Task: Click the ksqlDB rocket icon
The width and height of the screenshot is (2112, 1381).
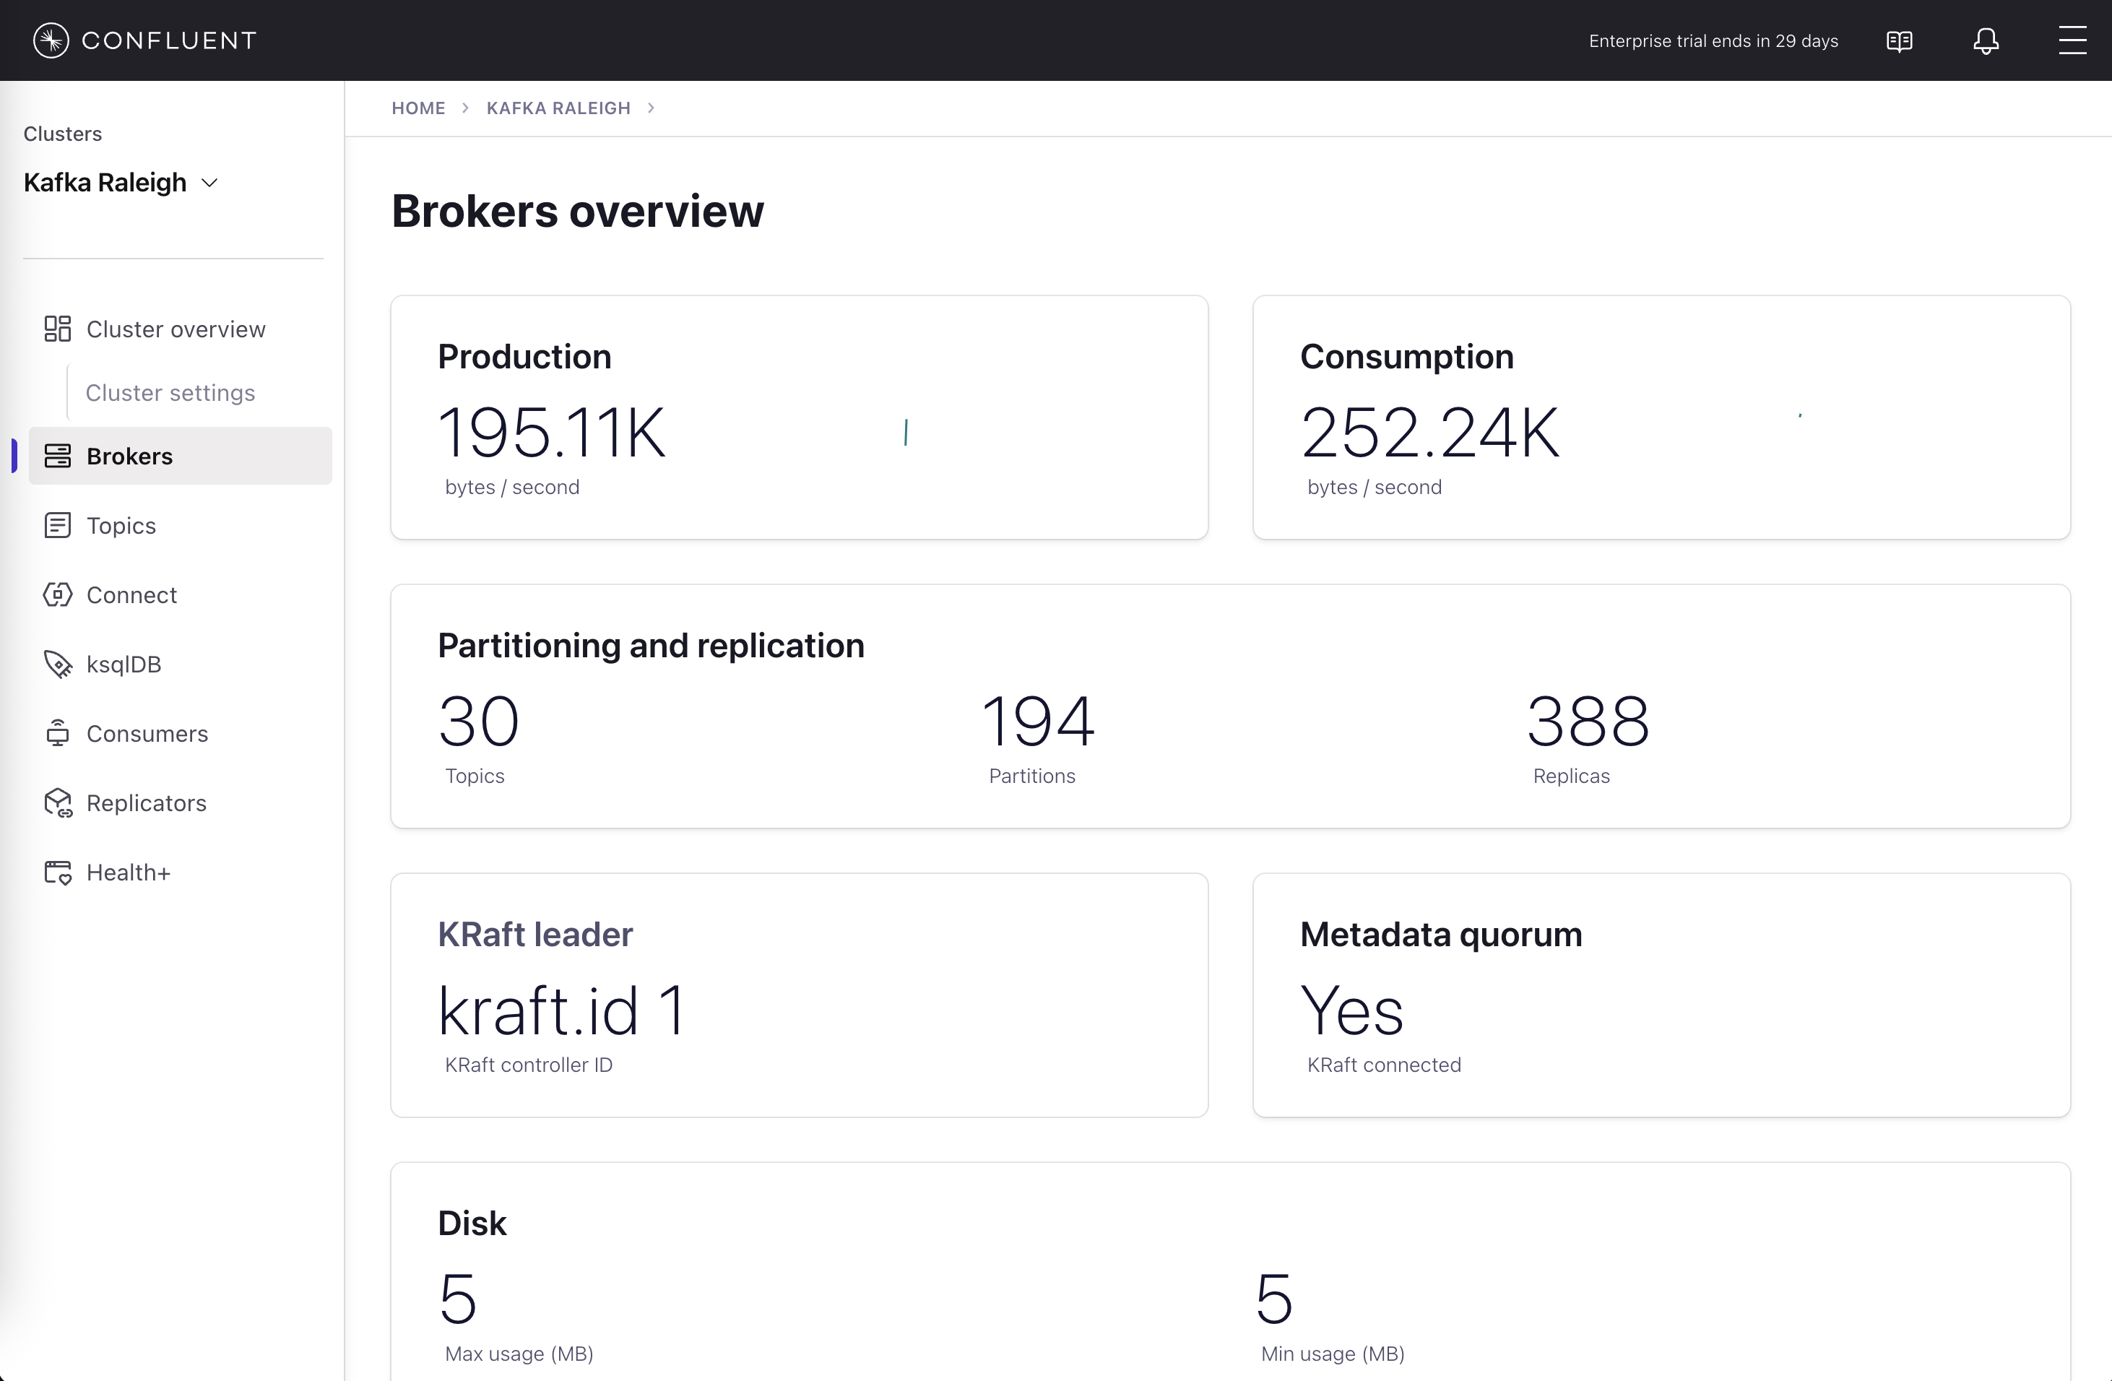Action: point(58,664)
